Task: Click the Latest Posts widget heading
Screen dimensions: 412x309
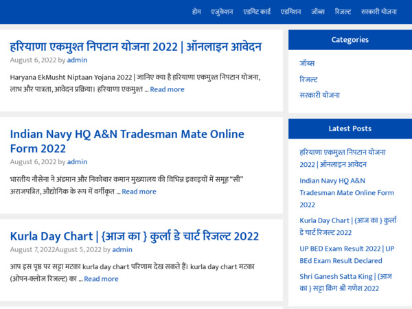Action: pos(350,129)
